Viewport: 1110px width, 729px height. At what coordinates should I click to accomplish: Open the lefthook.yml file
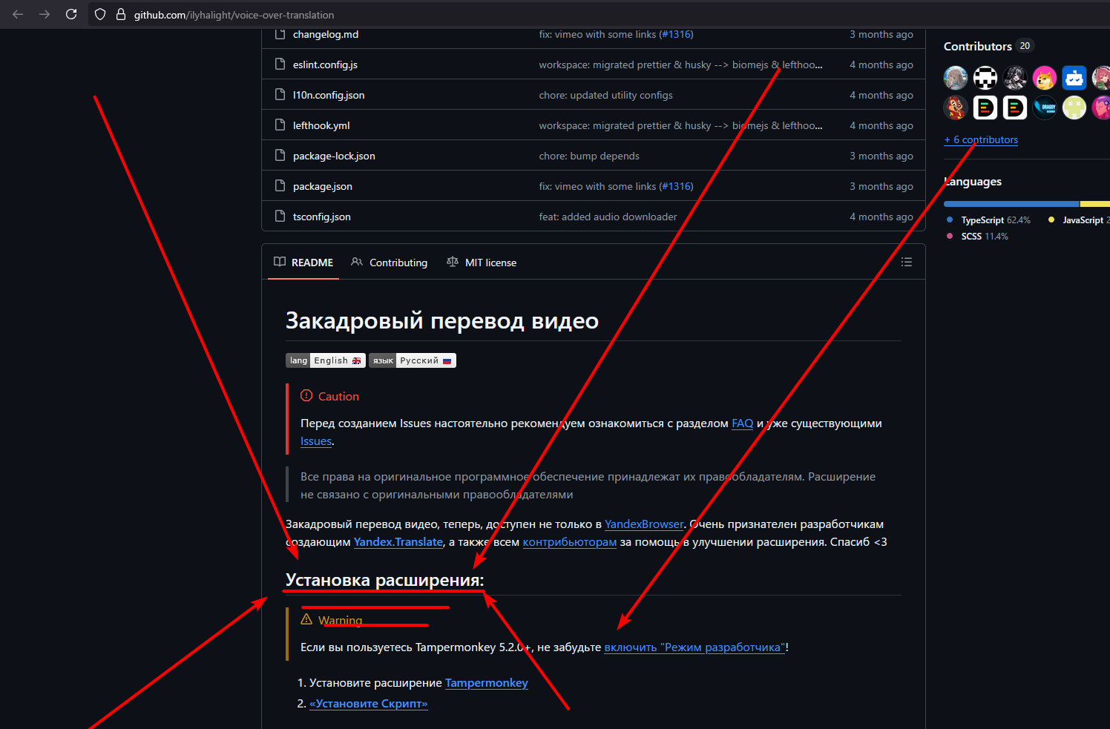[x=321, y=125]
